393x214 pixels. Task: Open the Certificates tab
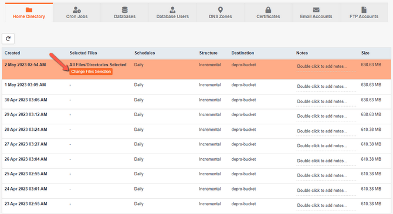pyautogui.click(x=268, y=12)
